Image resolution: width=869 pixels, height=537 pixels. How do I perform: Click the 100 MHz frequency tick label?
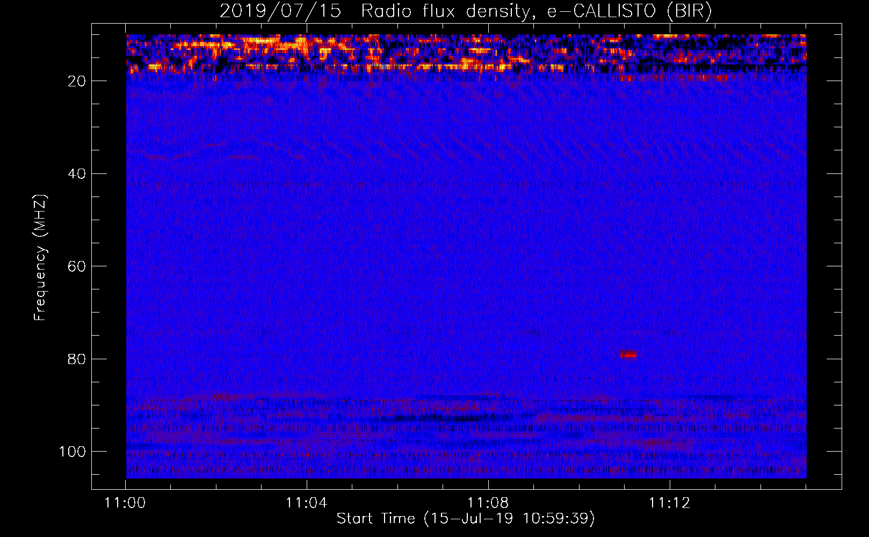coord(73,452)
